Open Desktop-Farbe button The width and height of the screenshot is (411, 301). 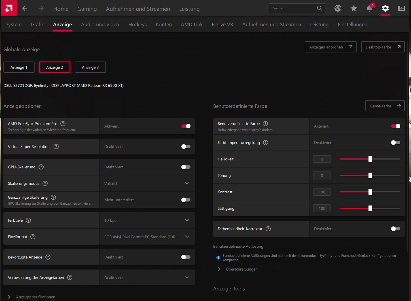[x=383, y=47]
